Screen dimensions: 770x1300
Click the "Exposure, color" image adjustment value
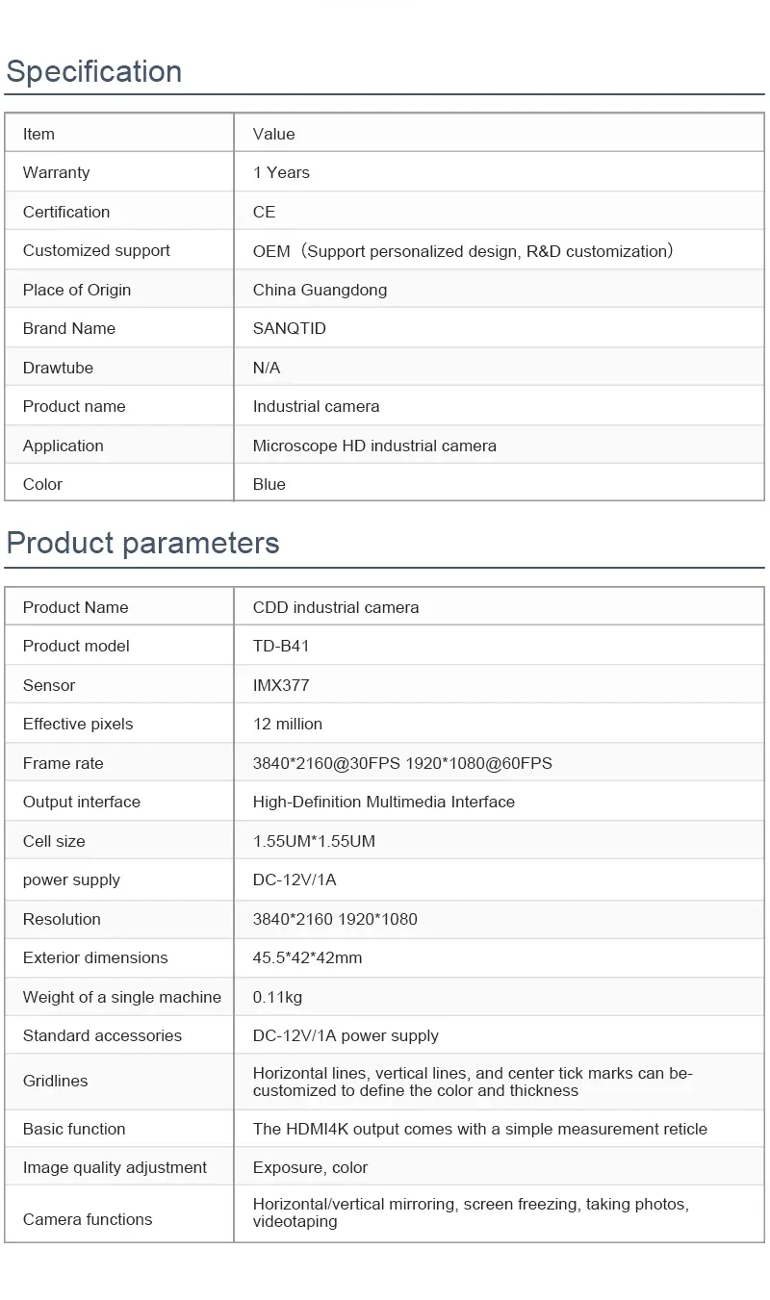(x=310, y=1167)
